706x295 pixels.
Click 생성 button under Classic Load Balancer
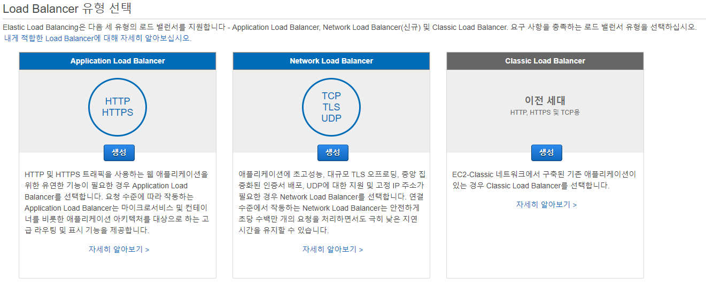(x=546, y=153)
